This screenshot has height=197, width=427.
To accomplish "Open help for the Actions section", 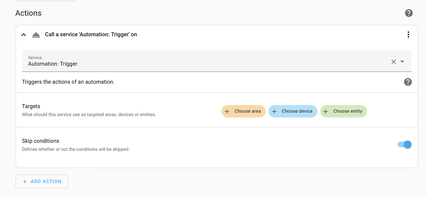I will point(409,13).
